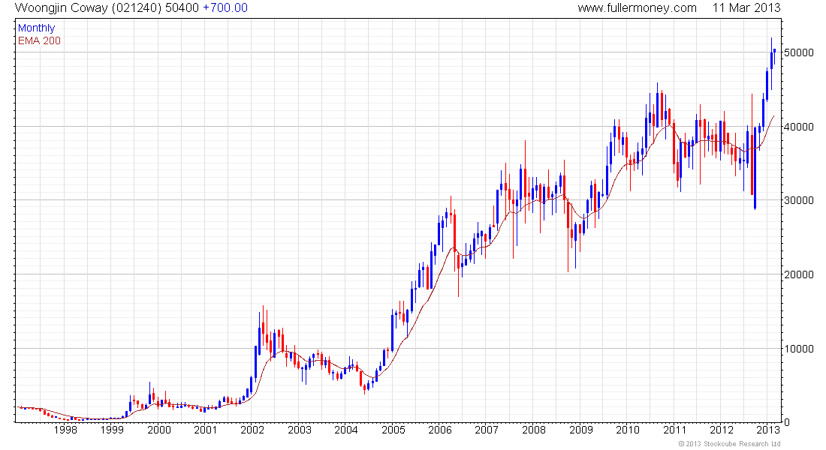Click the 11 Mar 2013 date

pos(746,8)
